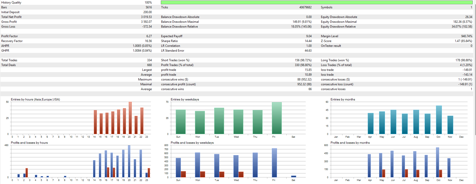
Task: Select Profit Trades value 330 (98.80%)
Action: pos(303,65)
